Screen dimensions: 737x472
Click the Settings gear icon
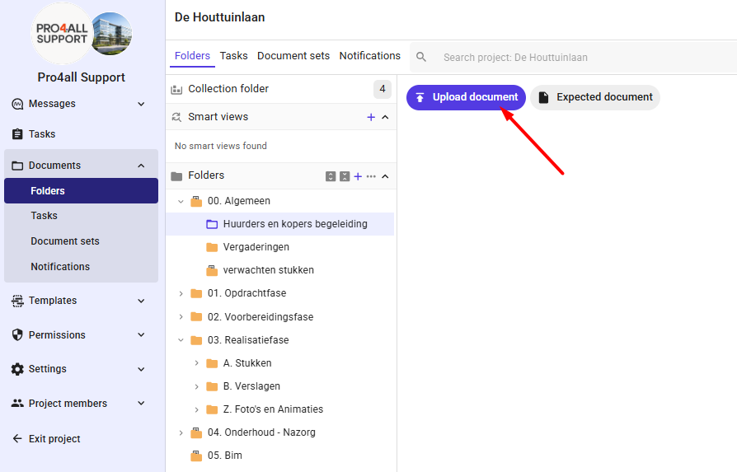click(x=17, y=369)
